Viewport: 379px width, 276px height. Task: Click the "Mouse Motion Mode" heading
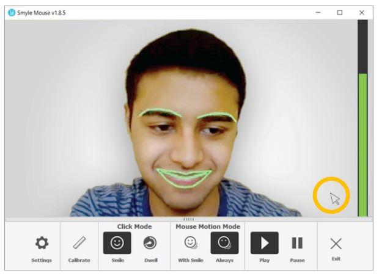click(208, 227)
